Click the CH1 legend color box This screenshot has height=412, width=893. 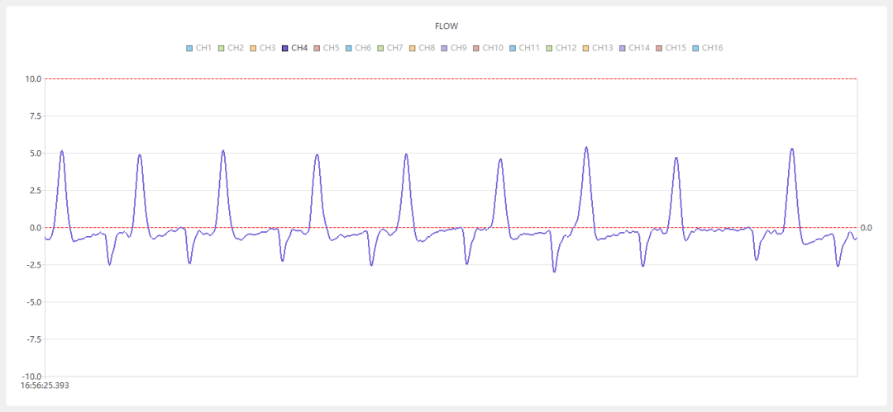pos(189,49)
